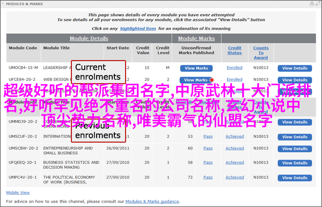Image resolution: width=322 pixels, height=207 pixels.
Task: Click Achieved link in UMSCUF-20-2 row
Action: 235,136
